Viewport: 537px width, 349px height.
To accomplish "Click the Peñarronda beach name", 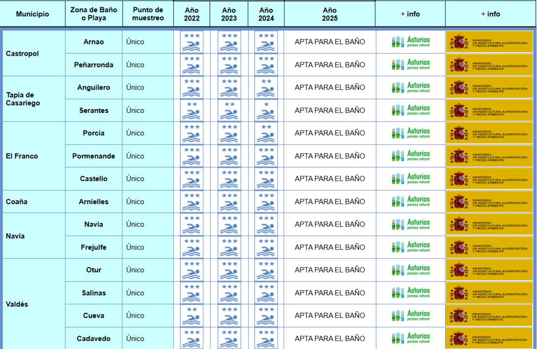I will click(94, 64).
